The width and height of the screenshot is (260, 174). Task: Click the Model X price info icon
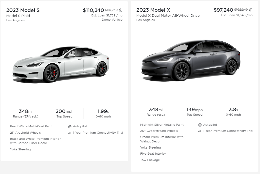(251, 10)
